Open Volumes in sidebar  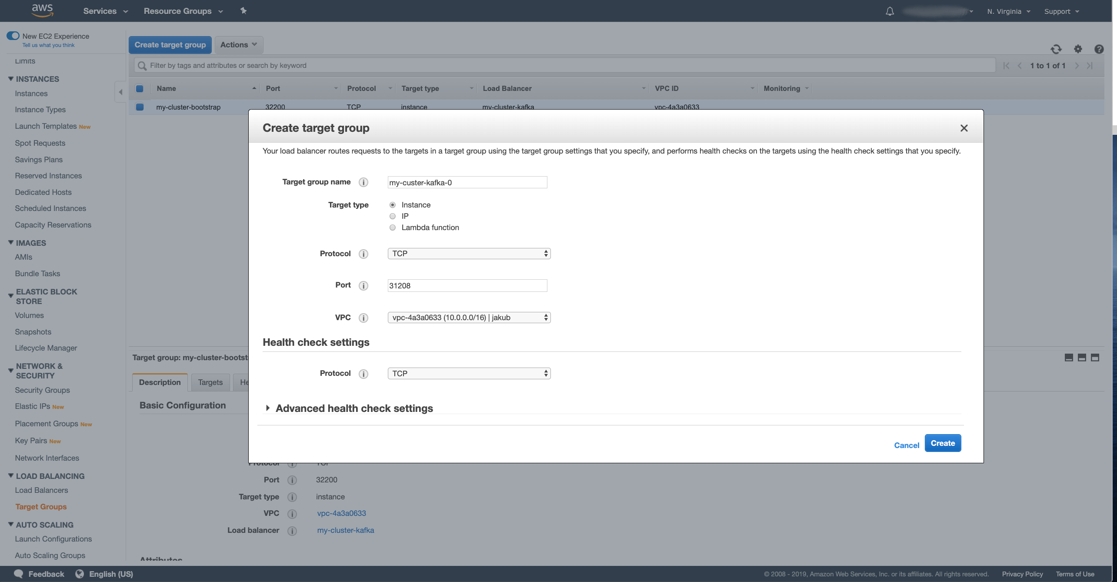coord(29,315)
